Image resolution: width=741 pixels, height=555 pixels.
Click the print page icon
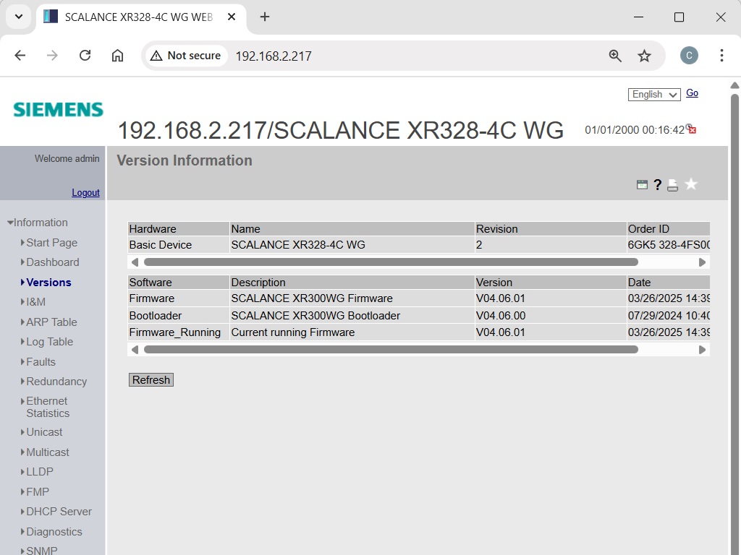click(x=673, y=185)
